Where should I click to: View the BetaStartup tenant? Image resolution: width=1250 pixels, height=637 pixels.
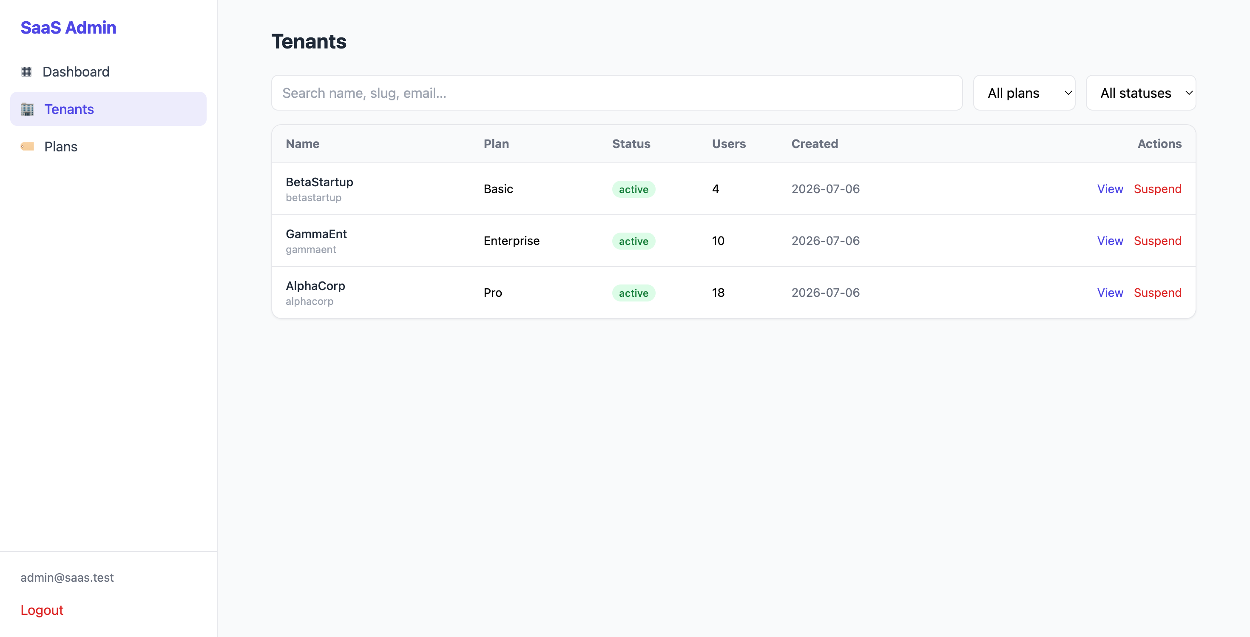point(1110,189)
